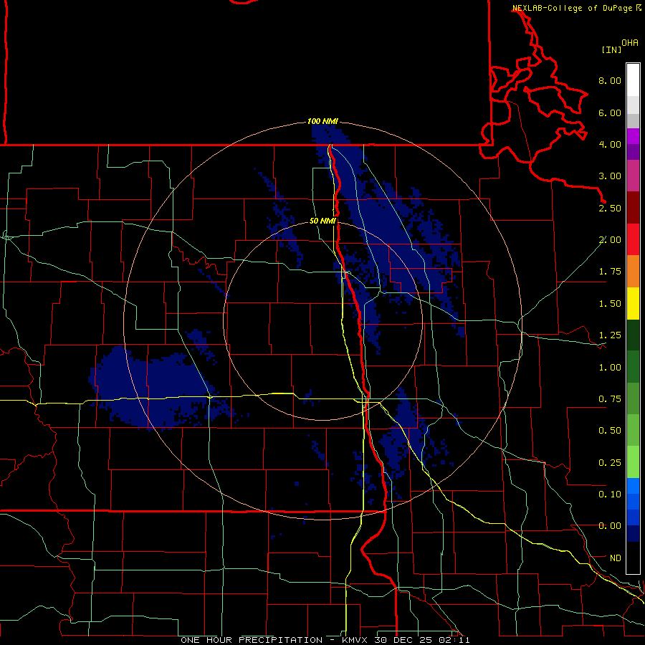
Task: Click the 0.25 legend value
Action: click(610, 463)
